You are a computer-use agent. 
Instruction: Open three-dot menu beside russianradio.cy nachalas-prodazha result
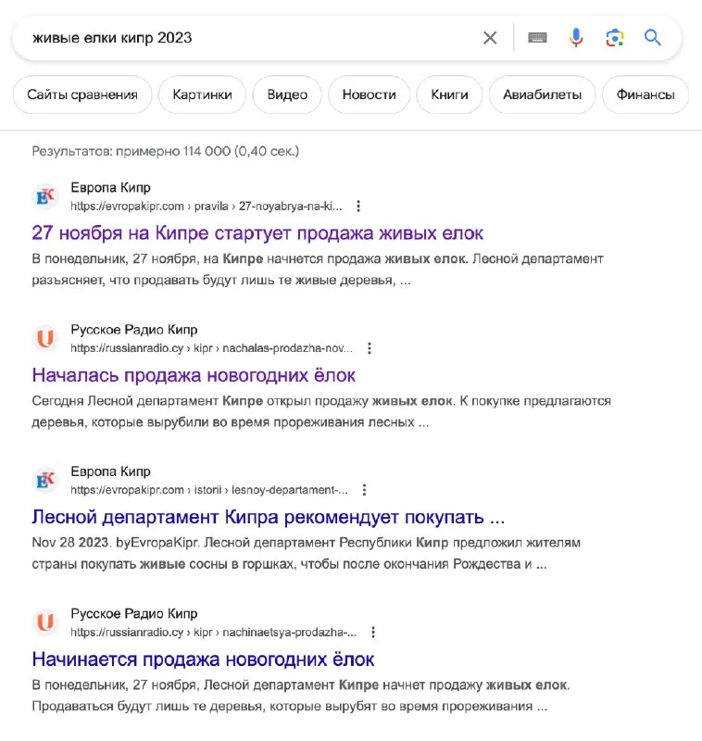(x=370, y=348)
